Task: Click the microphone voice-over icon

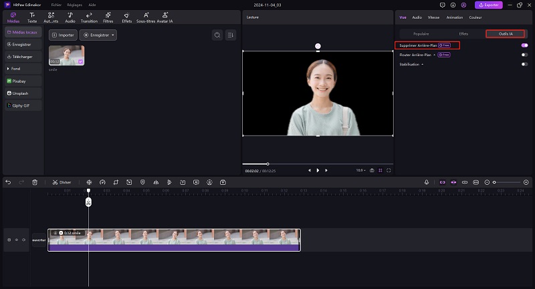Action: click(x=427, y=182)
